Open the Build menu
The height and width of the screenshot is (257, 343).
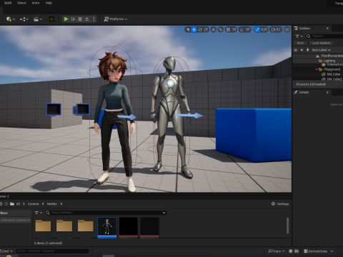8,3
